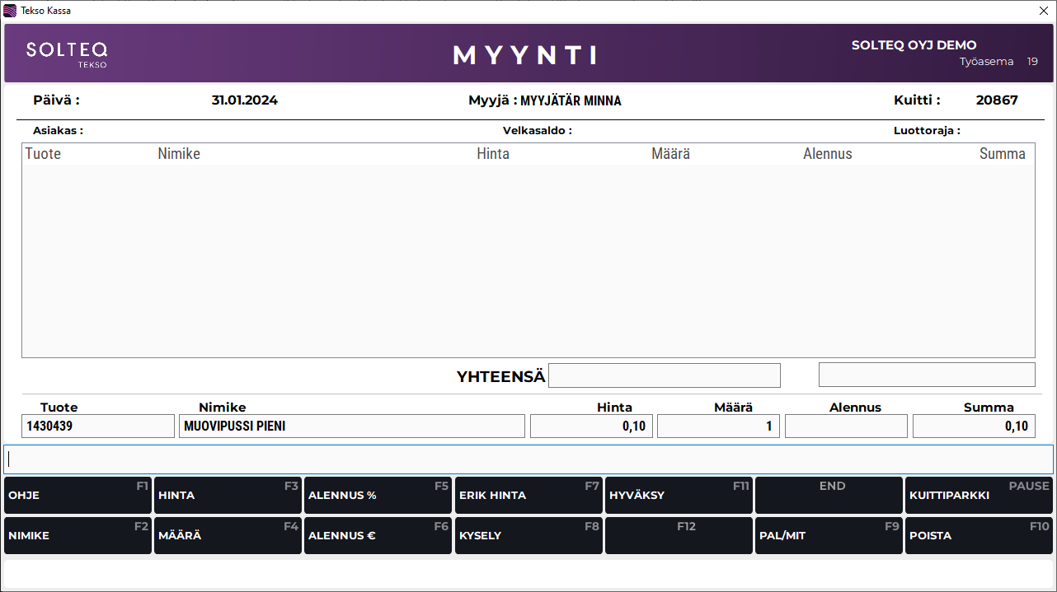1057x592 pixels.
Task: Apply ALENNUS % discount button
Action: point(378,495)
